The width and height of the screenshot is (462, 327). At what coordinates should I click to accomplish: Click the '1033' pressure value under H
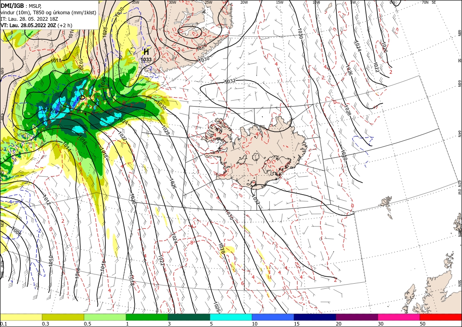coord(146,59)
